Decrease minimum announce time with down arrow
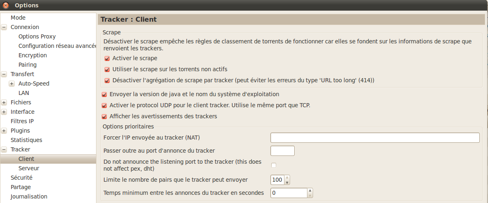The image size is (488, 203). click(x=310, y=195)
